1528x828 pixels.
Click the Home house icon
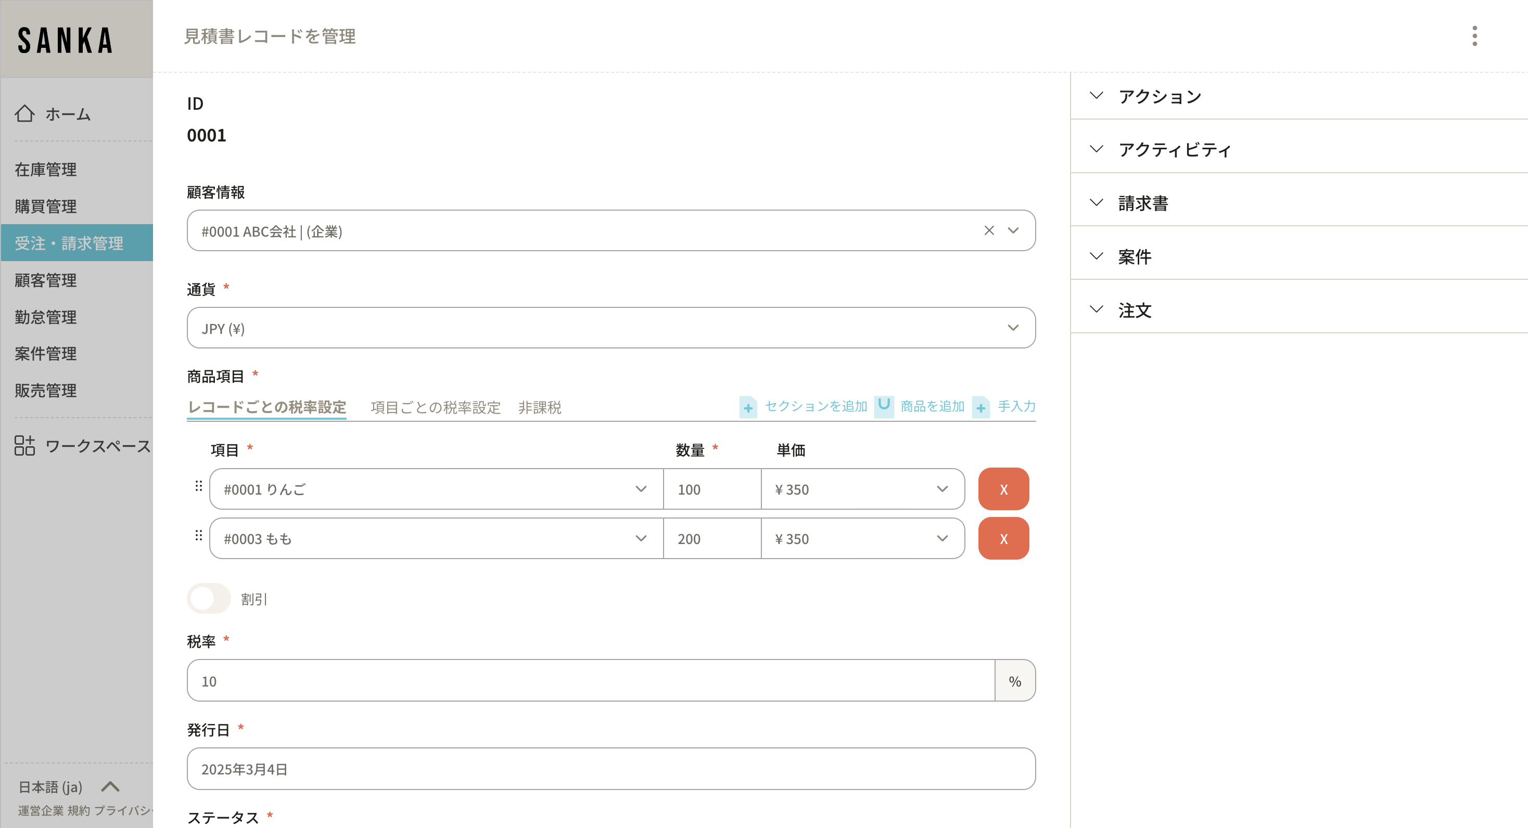(x=24, y=113)
